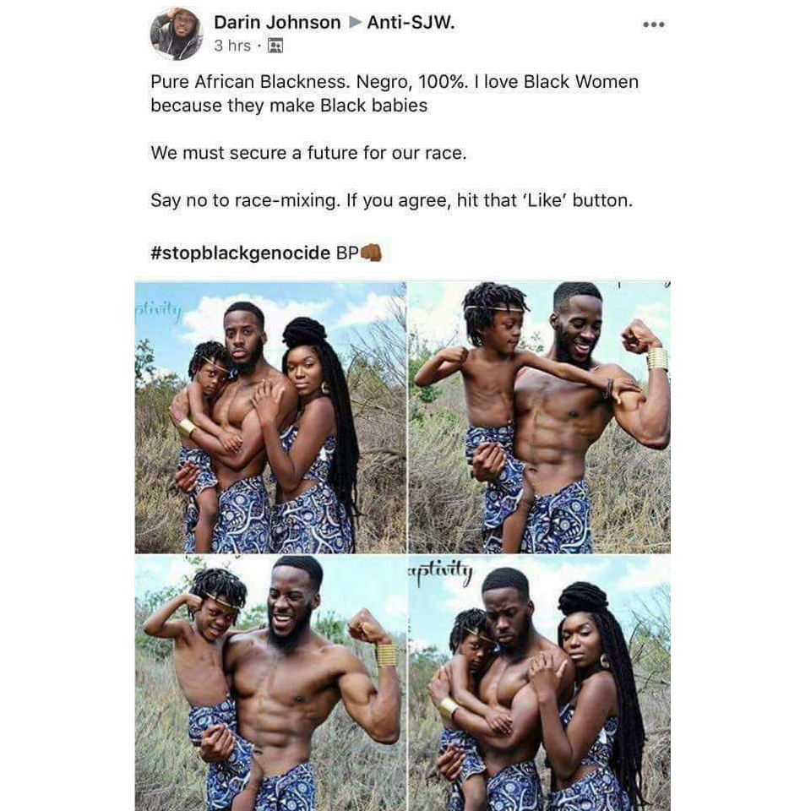Viewport: 811px width, 811px height.
Task: Click the line starting 'Say no to race-mixing'
Action: click(x=391, y=200)
